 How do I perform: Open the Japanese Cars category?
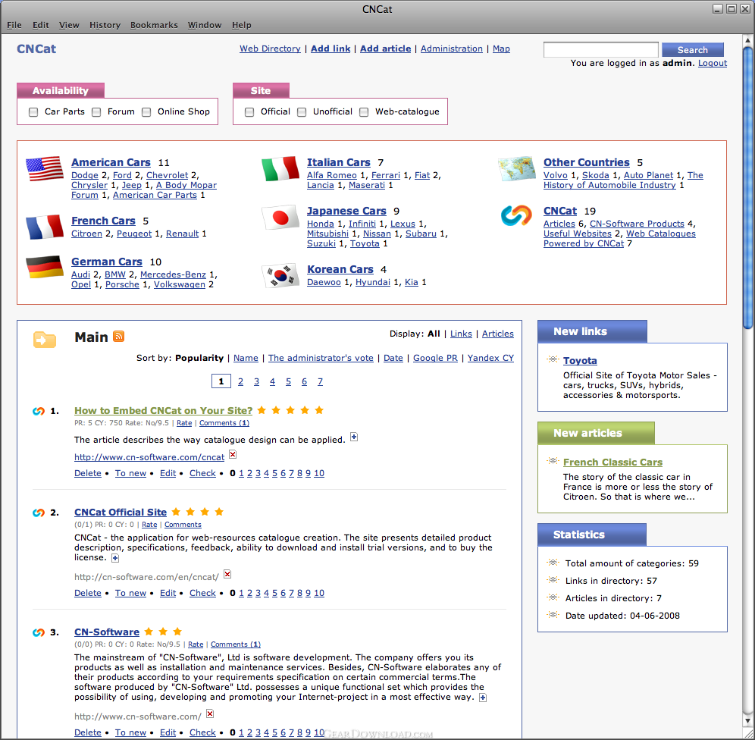coord(346,211)
